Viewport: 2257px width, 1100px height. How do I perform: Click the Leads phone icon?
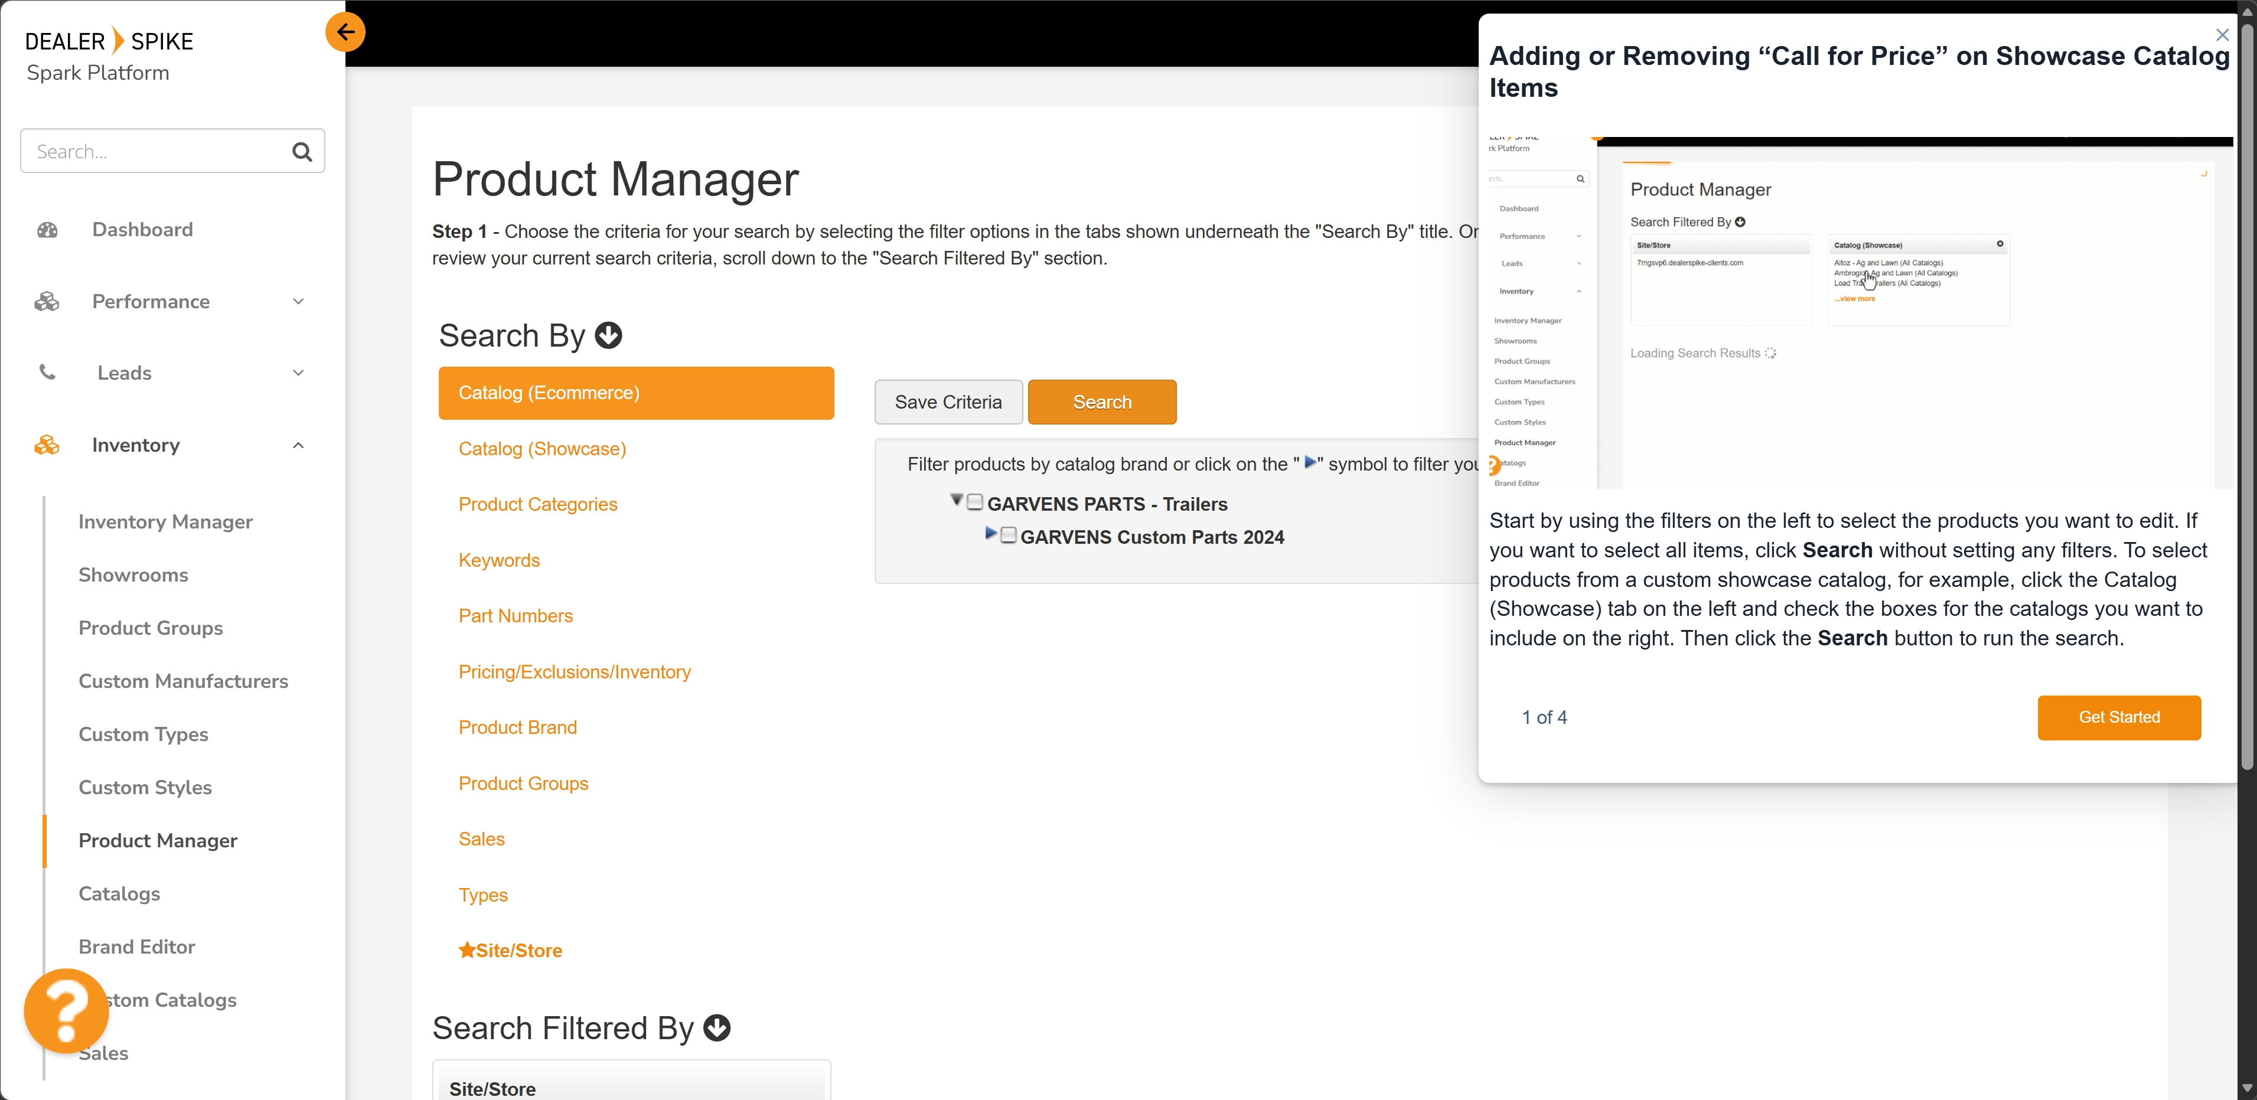47,372
